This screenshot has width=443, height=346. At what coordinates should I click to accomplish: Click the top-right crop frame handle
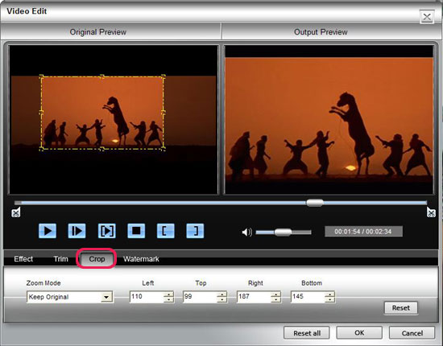tap(164, 76)
